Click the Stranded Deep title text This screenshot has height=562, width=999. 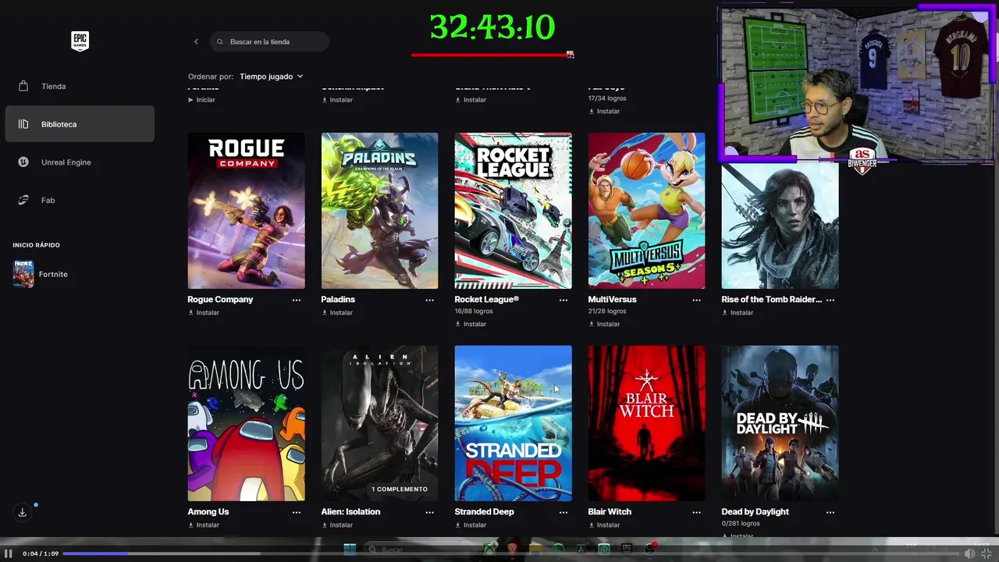pyautogui.click(x=484, y=512)
